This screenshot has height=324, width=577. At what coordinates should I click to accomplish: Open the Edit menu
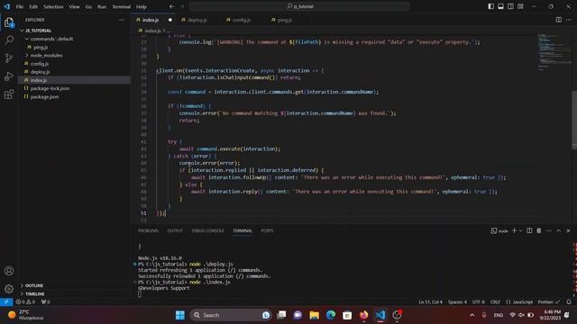tap(33, 6)
